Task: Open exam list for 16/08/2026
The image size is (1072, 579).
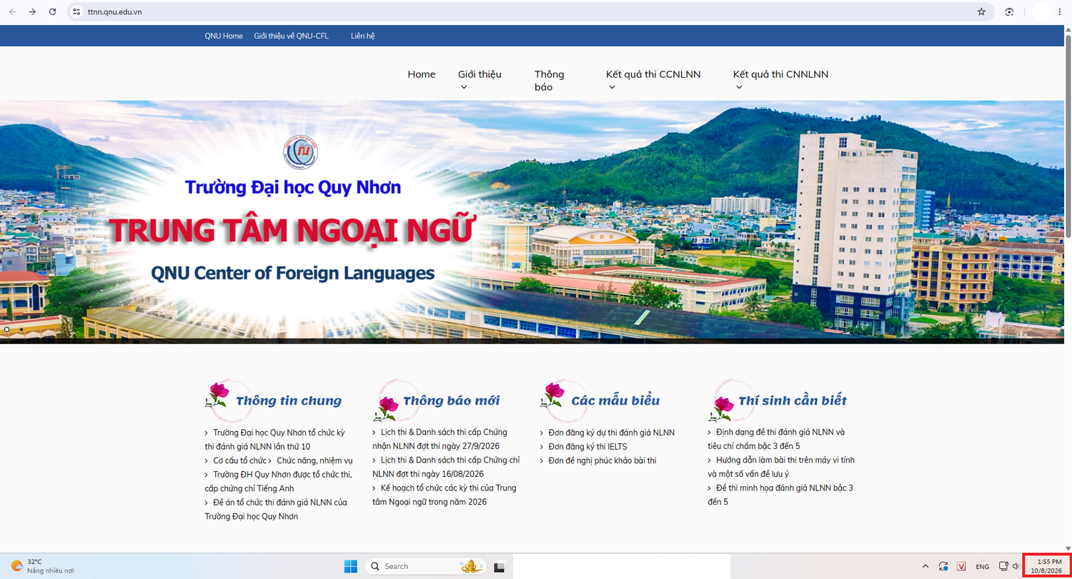Action: (447, 467)
